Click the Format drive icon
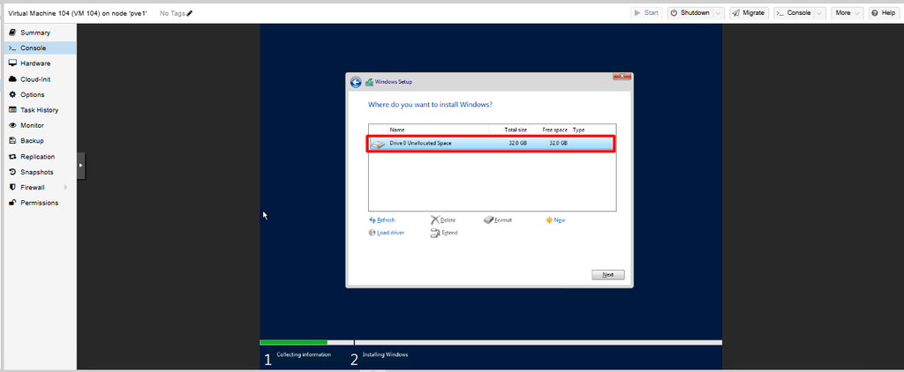 (x=489, y=220)
